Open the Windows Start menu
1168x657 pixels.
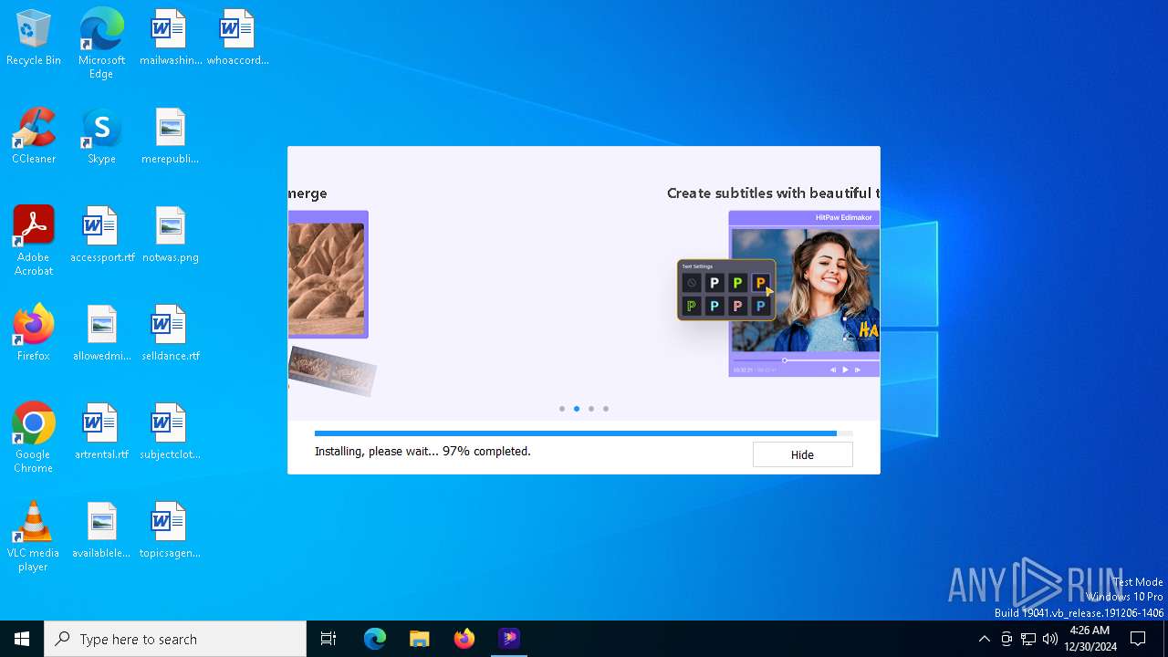(x=22, y=639)
